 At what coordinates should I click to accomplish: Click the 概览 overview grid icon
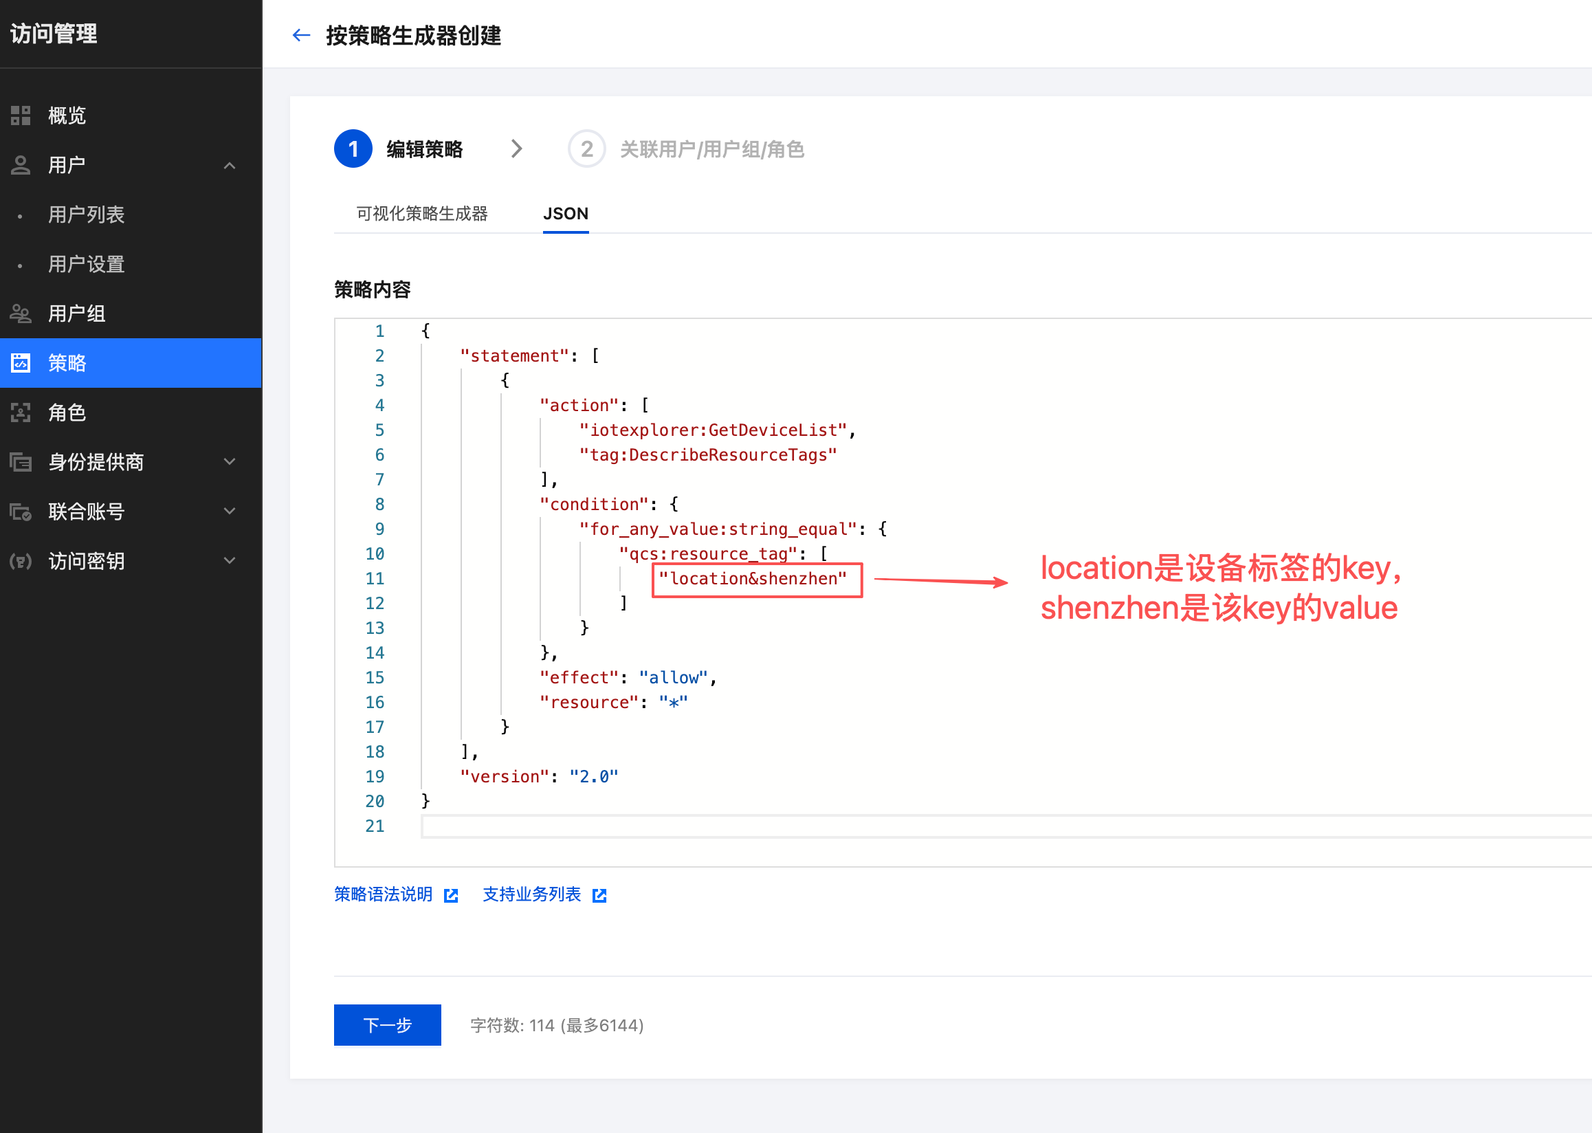click(x=21, y=115)
